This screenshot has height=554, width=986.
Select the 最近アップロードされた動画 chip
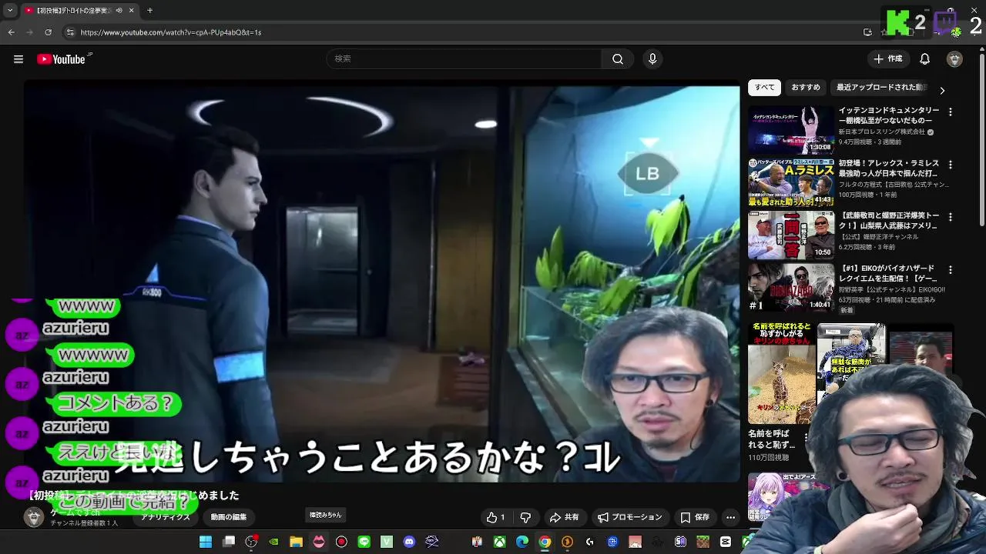(x=881, y=88)
